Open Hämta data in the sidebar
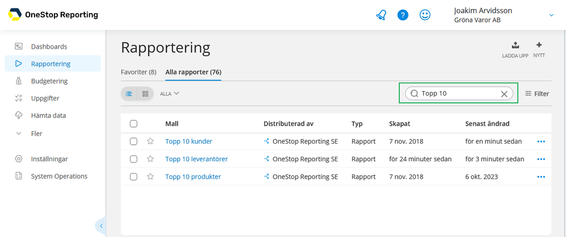566x237 pixels. (x=48, y=115)
